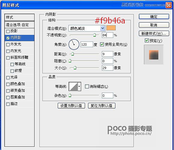Open the orange shadow color swatch
Viewport: 174px width, 150px height.
tap(111, 28)
